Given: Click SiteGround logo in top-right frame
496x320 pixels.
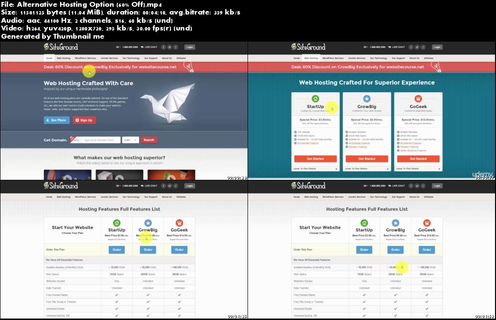Looking at the screenshot, I should tap(309, 47).
